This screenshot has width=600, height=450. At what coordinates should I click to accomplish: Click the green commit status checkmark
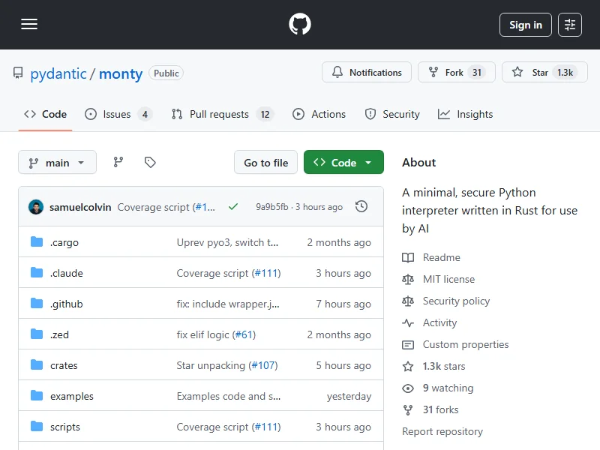[233, 206]
